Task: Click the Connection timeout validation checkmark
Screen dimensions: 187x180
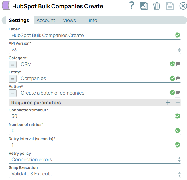Action: 178,116
